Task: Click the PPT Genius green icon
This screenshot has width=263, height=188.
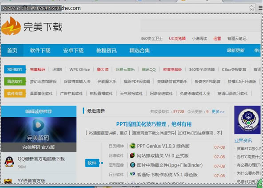Action: click(x=133, y=146)
